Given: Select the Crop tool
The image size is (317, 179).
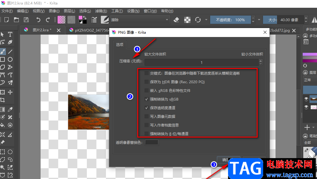Looking at the screenshot, I should [x=2, y=100].
